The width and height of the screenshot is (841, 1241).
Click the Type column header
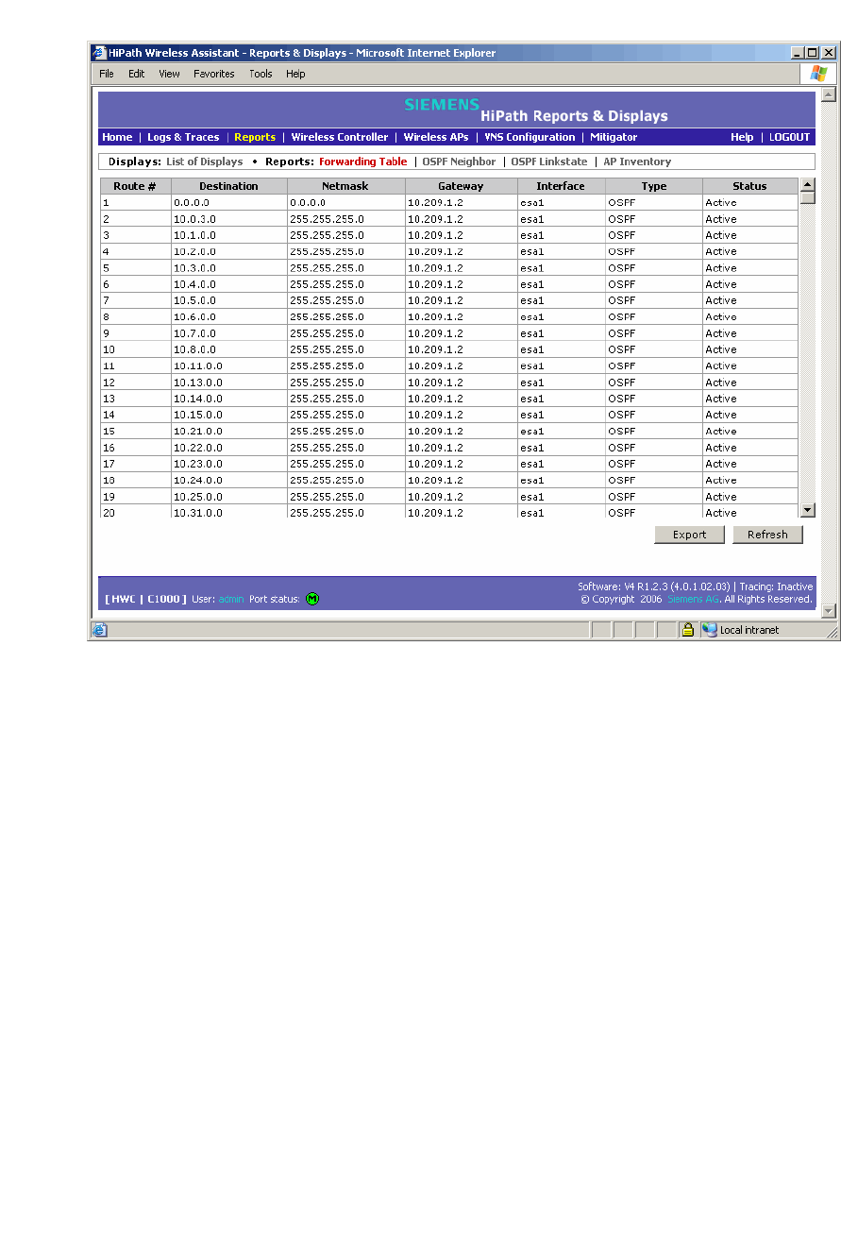click(654, 186)
